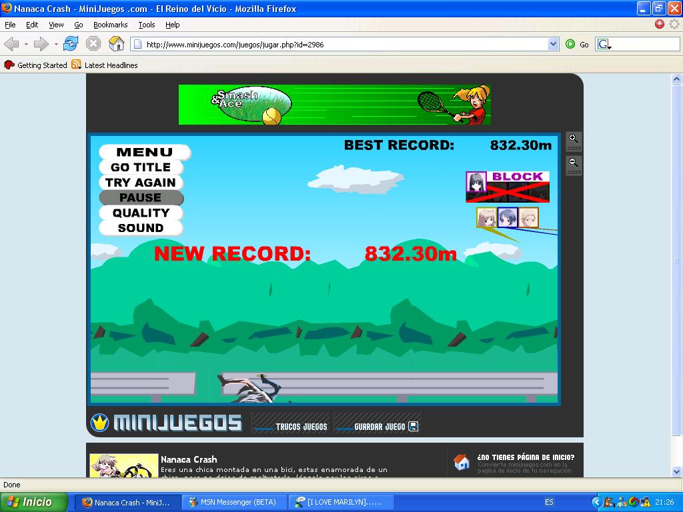Reload the page with the refresh icon

[71, 44]
